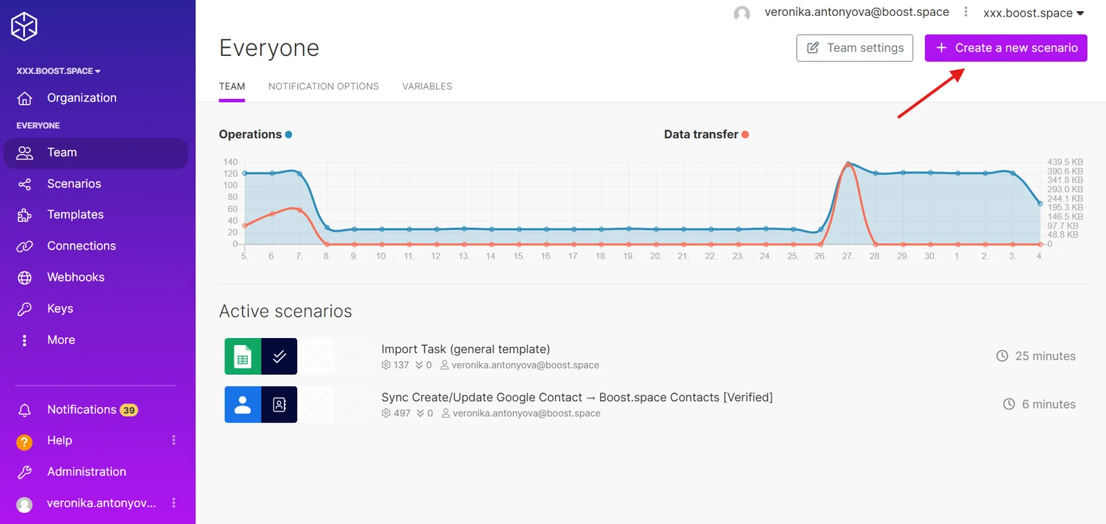Screen dimensions: 1106x524
Task: Click owner email under Import Task scenario
Action: [525, 365]
